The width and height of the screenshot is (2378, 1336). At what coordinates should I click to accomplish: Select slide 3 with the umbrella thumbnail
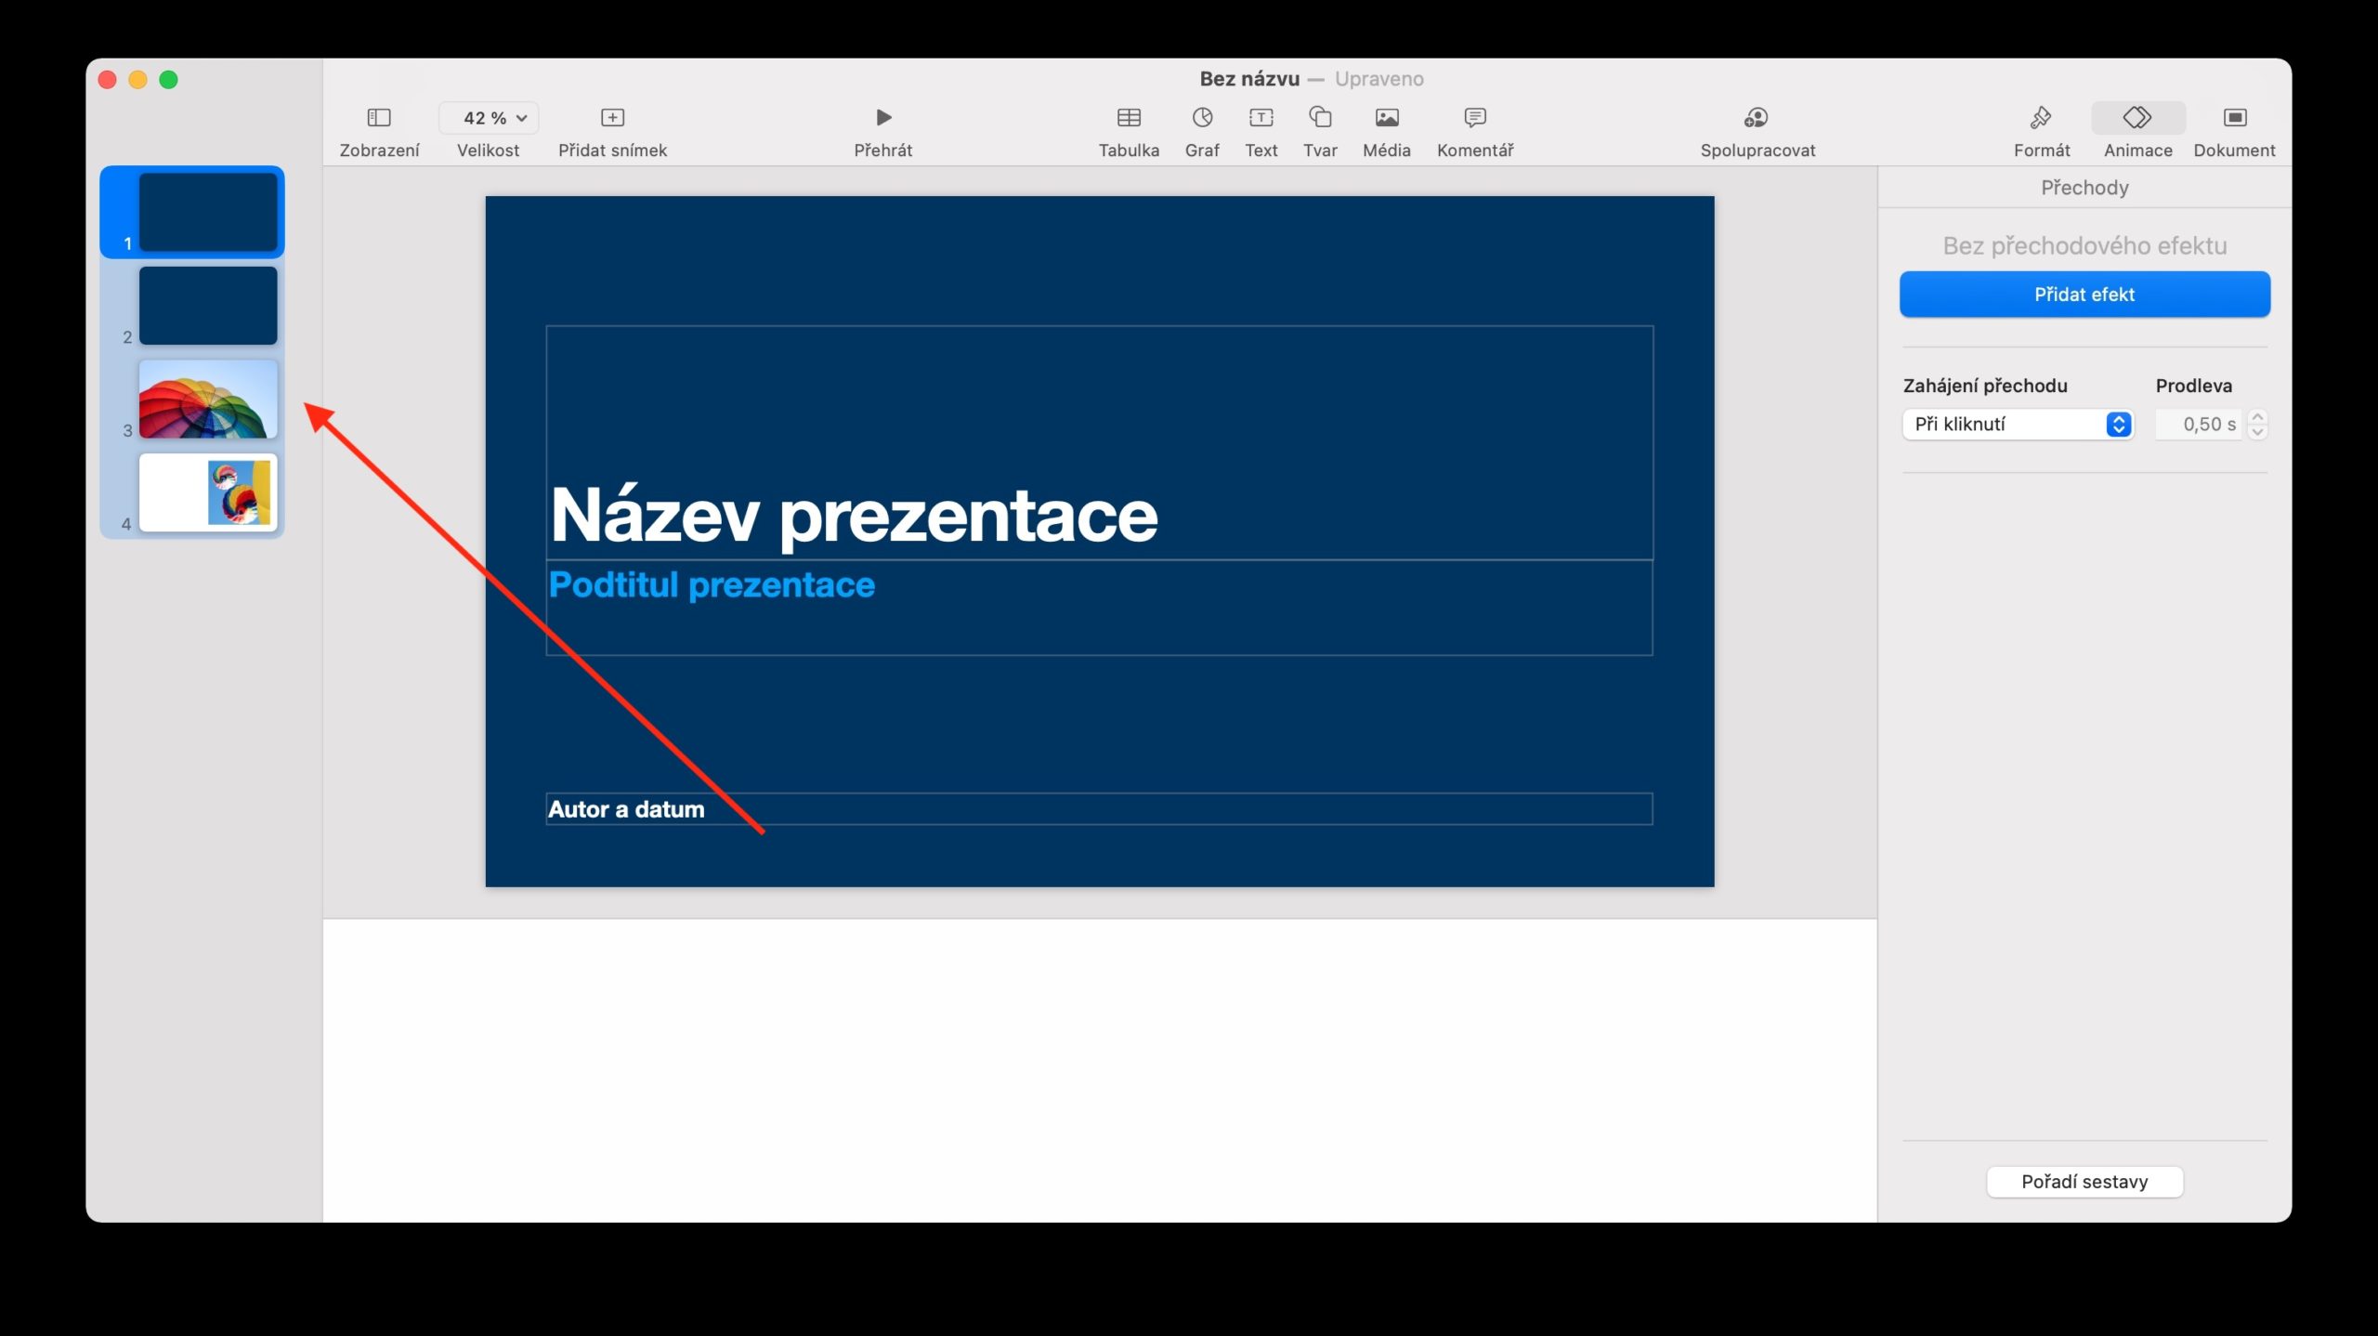click(207, 400)
